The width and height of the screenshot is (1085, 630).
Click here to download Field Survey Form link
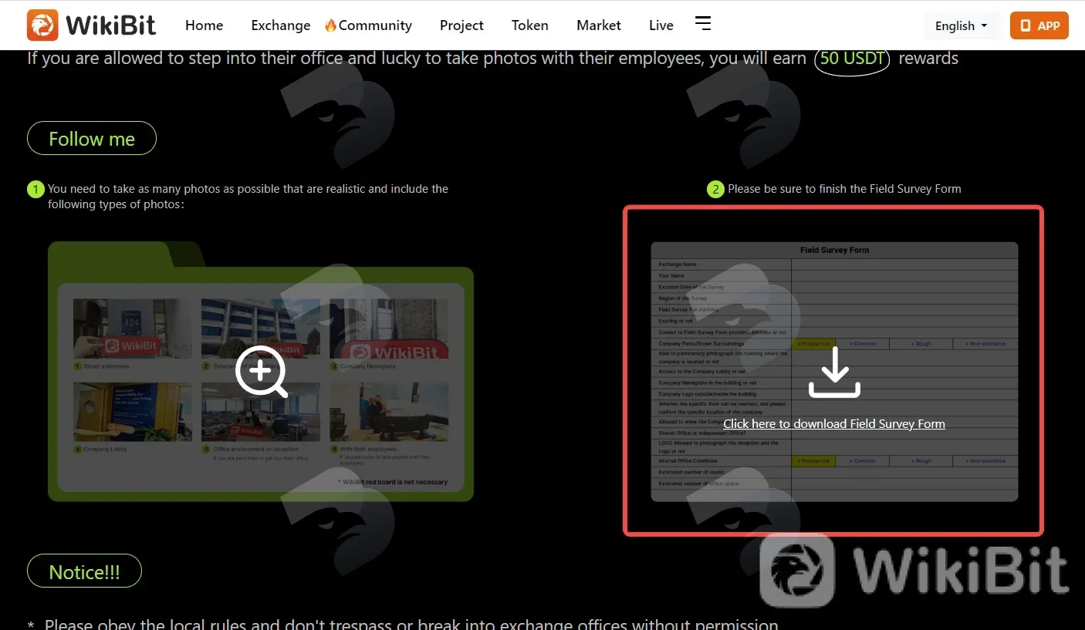[834, 424]
